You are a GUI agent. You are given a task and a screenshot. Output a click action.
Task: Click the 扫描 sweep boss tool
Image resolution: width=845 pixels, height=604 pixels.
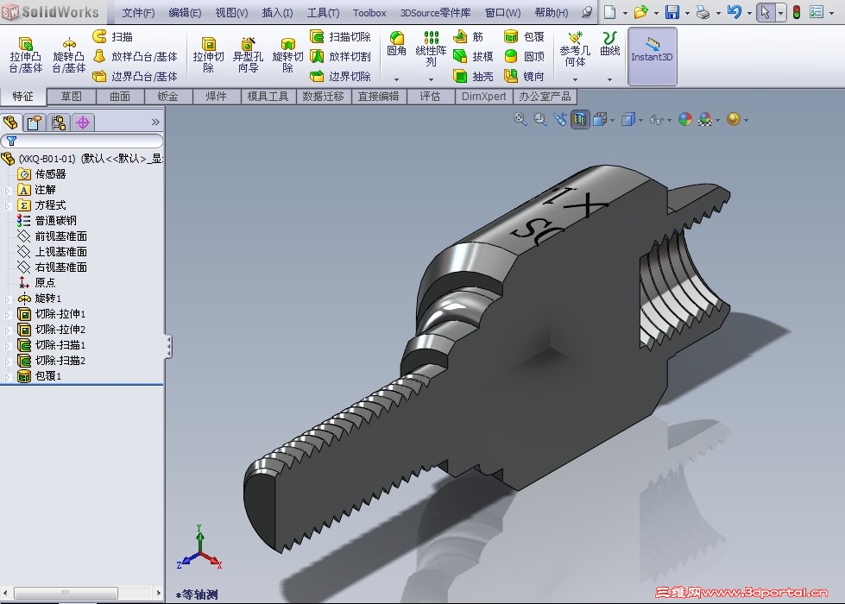tap(112, 36)
